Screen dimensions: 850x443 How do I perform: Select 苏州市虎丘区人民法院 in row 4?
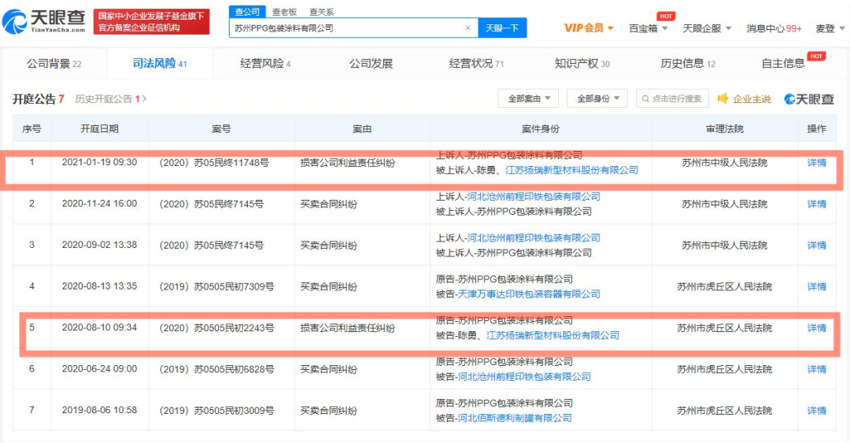point(724,286)
